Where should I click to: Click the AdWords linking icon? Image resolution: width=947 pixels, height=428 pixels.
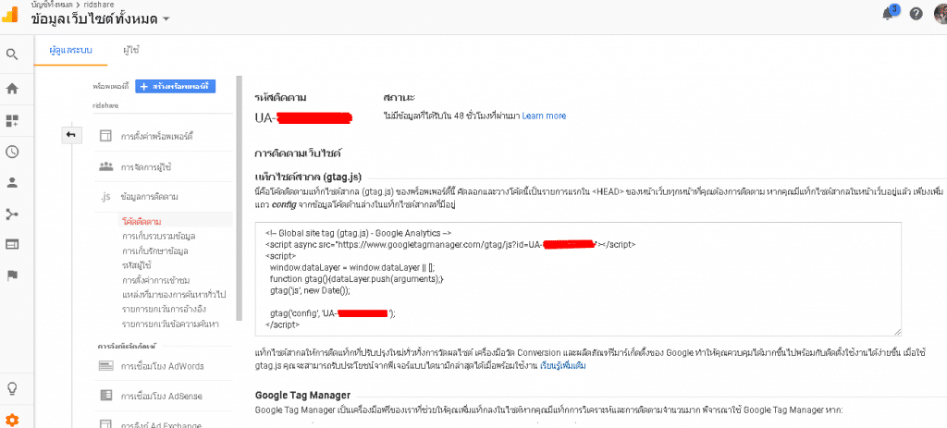coord(105,366)
